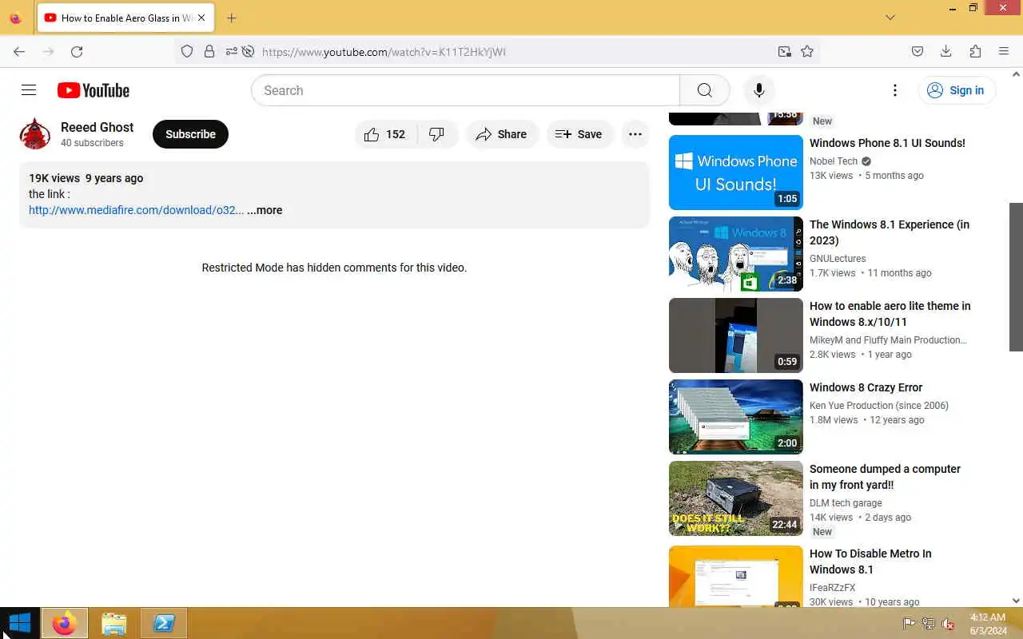This screenshot has height=639, width=1023.
Task: Click Ken Yue Production channel name
Action: coord(879,405)
